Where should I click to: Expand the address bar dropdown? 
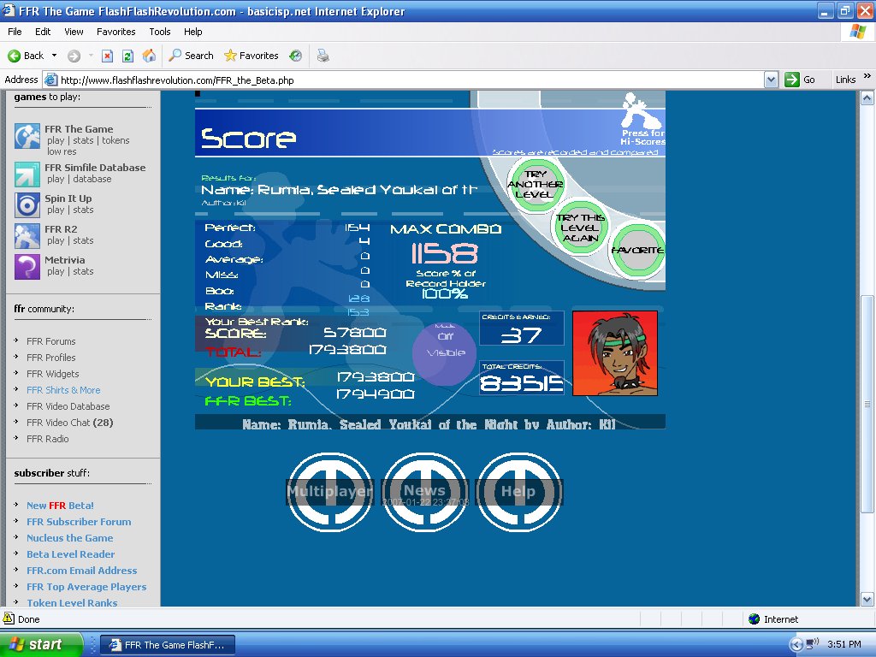pyautogui.click(x=771, y=80)
